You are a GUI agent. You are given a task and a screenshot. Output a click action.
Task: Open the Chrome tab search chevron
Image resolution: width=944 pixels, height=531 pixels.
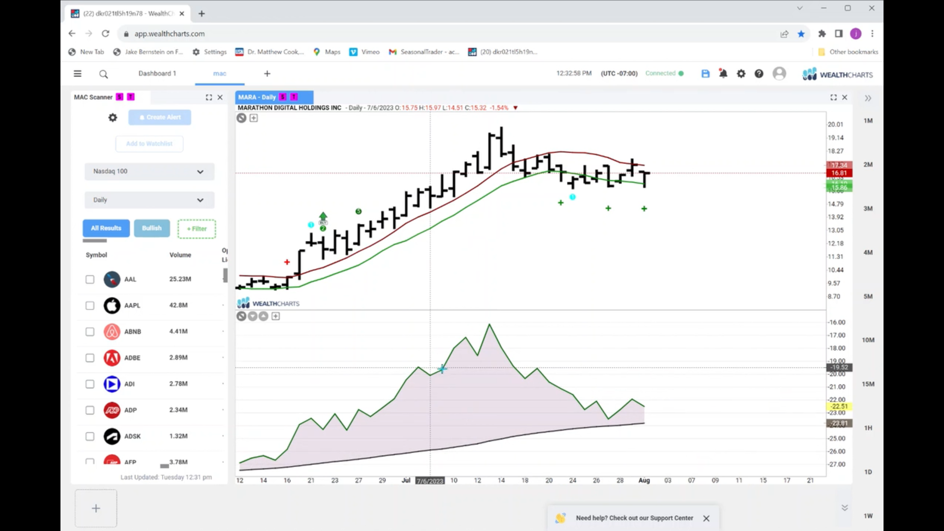point(799,8)
